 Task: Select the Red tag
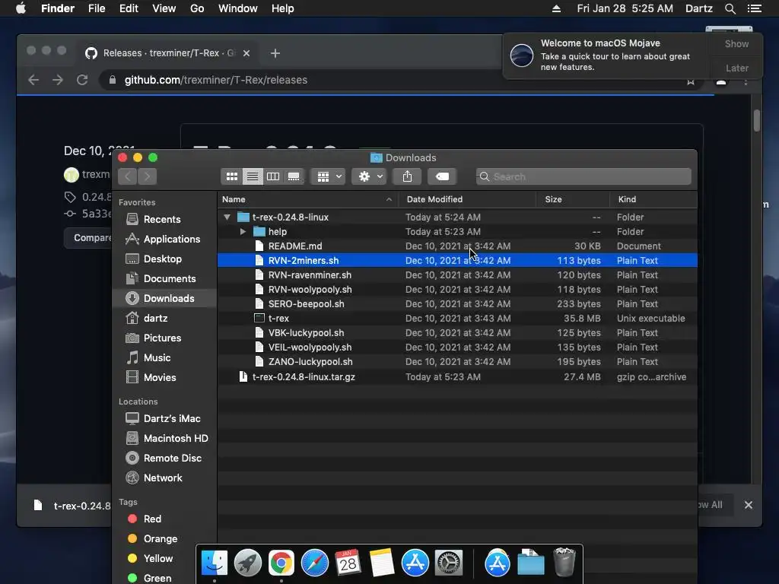pos(164,519)
